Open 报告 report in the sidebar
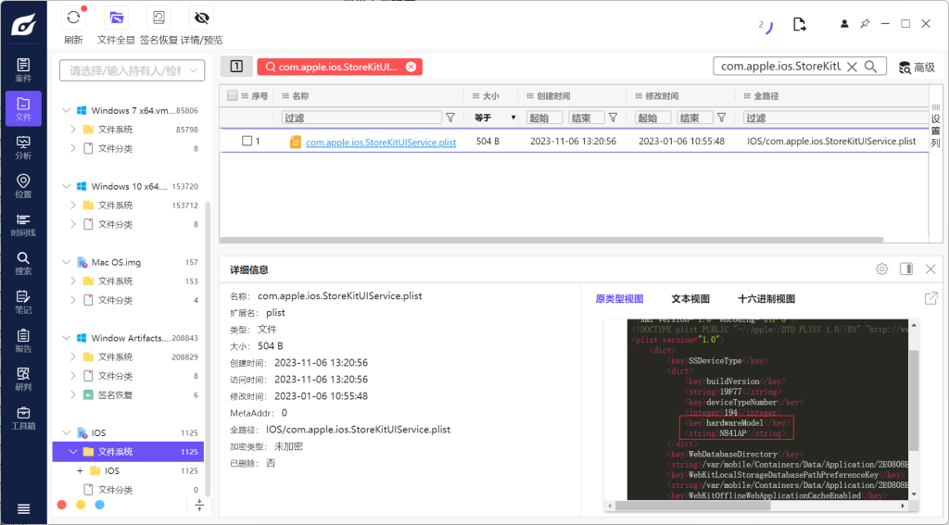 click(x=23, y=341)
